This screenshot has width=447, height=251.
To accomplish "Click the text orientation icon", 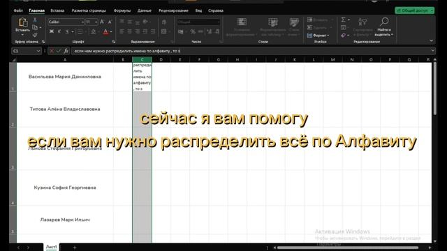I will pos(145,22).
